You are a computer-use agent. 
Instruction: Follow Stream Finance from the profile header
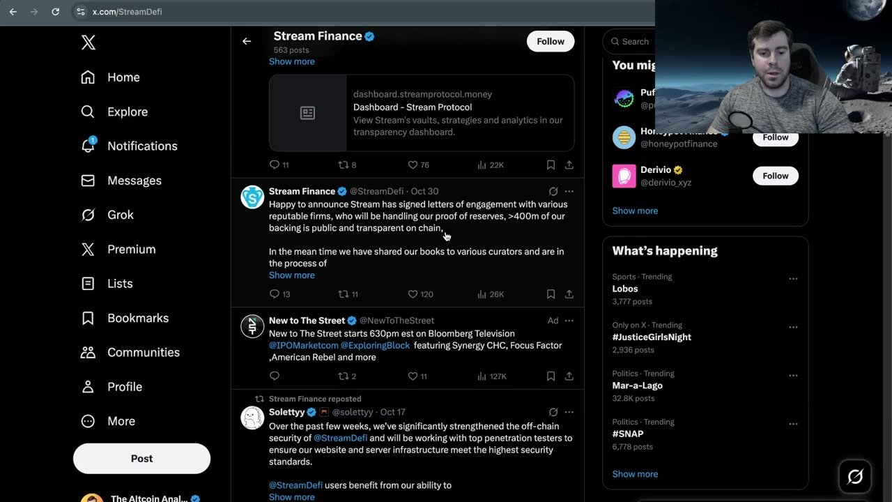(551, 41)
